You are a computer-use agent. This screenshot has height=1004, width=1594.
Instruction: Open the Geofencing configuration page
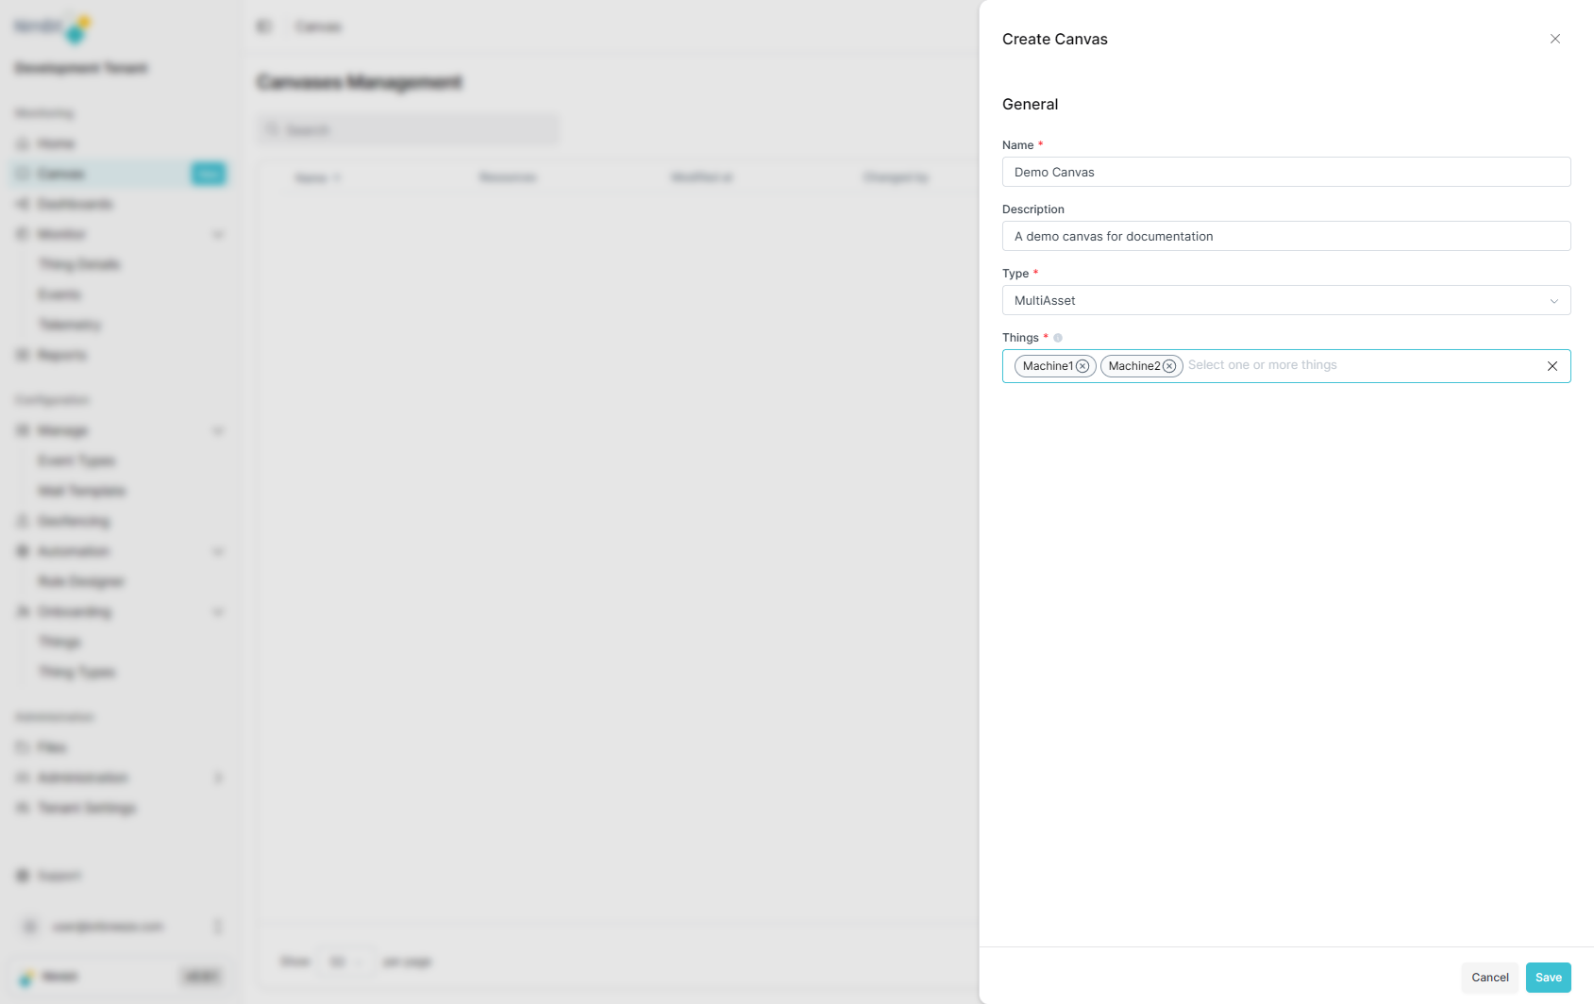[x=74, y=521]
